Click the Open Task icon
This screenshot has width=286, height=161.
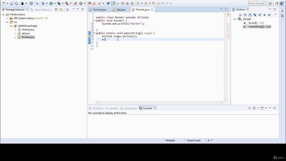[x=94, y=3]
